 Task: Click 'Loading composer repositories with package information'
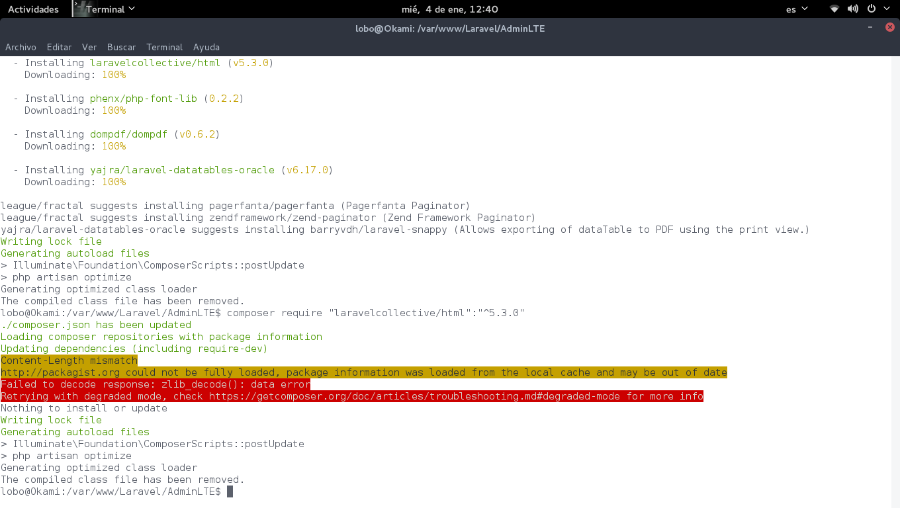coord(161,337)
